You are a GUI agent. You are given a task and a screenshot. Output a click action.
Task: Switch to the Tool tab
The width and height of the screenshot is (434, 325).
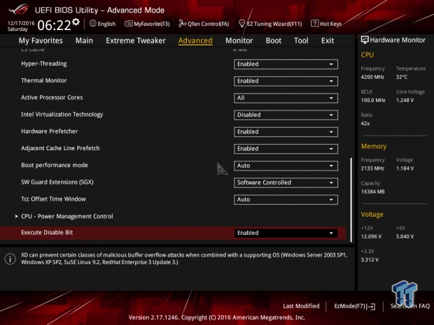click(x=301, y=41)
